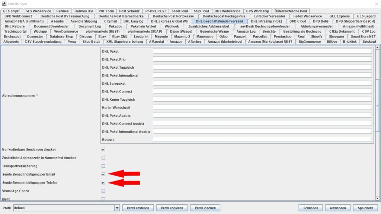Screen dimensions: 381x214
Task: Switch to the CSV Stapelverarbeitung tab
Action: coord(43,42)
